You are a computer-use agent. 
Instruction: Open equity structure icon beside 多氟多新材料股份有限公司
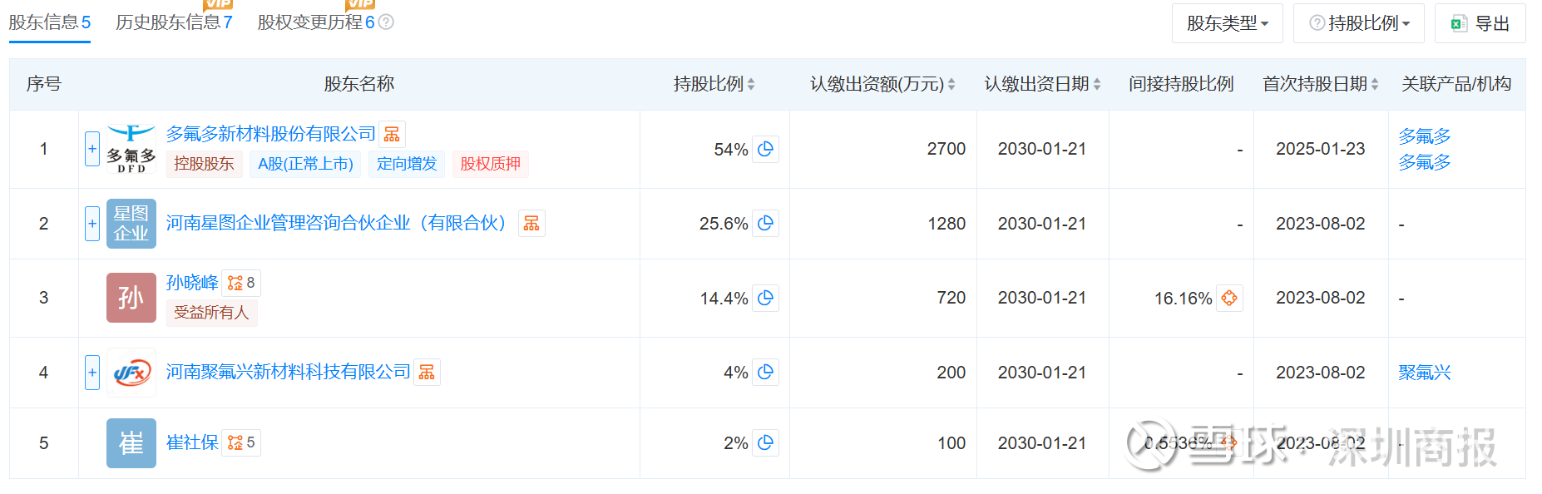(392, 134)
